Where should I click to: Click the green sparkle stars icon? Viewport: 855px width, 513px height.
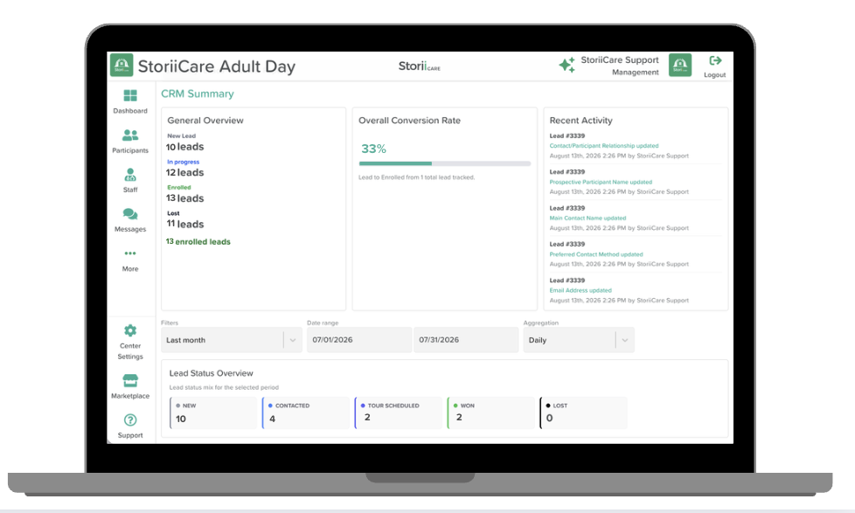pos(567,65)
